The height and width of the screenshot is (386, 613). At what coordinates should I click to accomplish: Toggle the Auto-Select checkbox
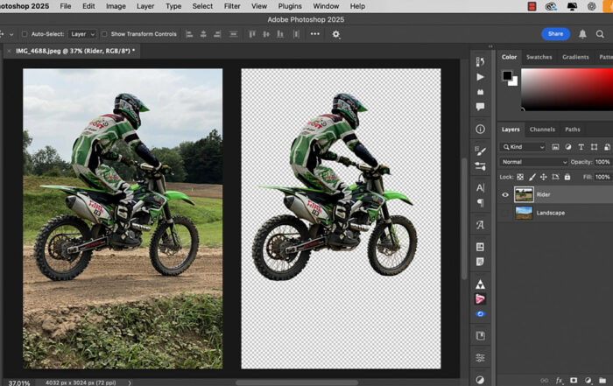pyautogui.click(x=26, y=34)
